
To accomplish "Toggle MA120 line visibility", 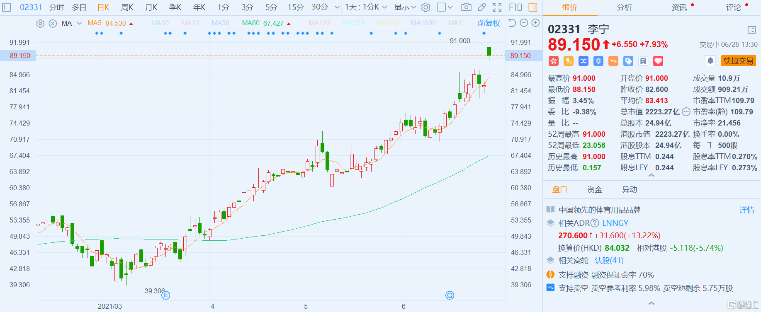I will coord(320,23).
